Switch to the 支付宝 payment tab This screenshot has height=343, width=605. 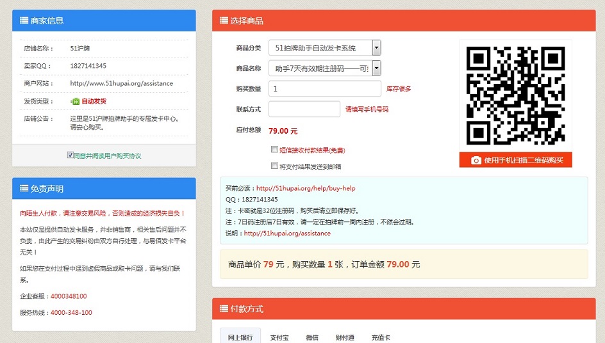point(279,338)
